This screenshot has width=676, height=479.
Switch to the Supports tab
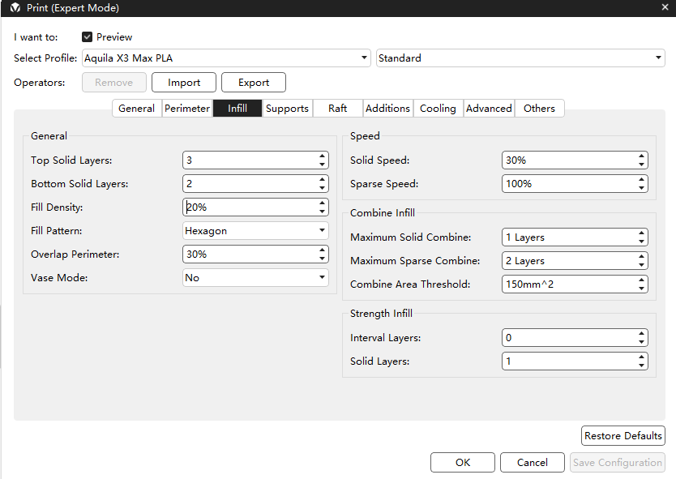(287, 109)
